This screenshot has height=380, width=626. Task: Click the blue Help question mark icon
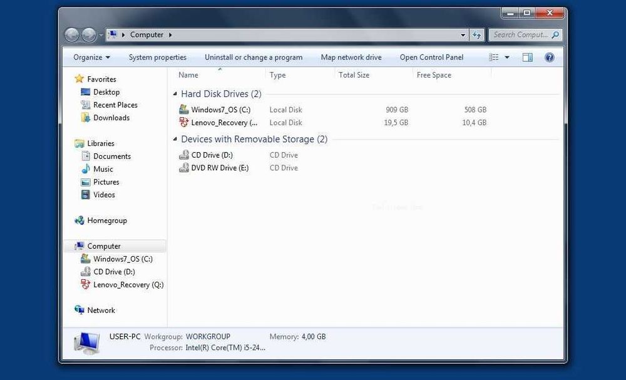(x=550, y=57)
